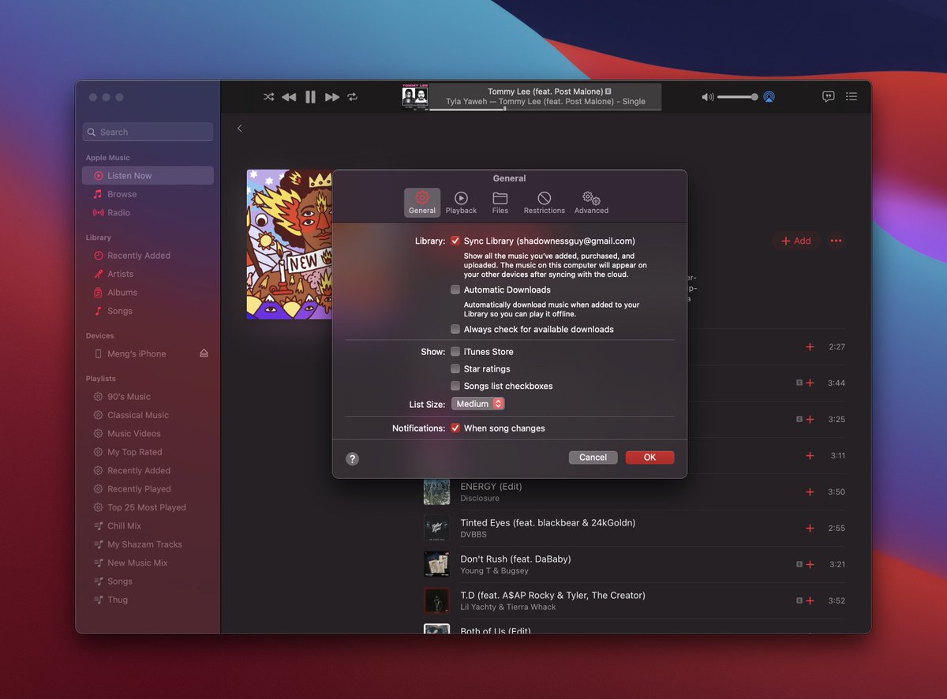Enable Show iTunes Store checkbox
The width and height of the screenshot is (947, 699).
click(x=455, y=351)
